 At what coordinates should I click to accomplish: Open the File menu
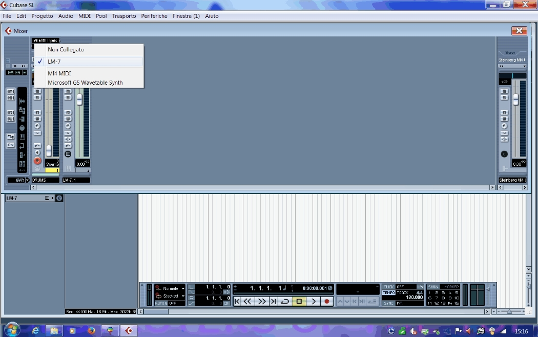point(7,16)
